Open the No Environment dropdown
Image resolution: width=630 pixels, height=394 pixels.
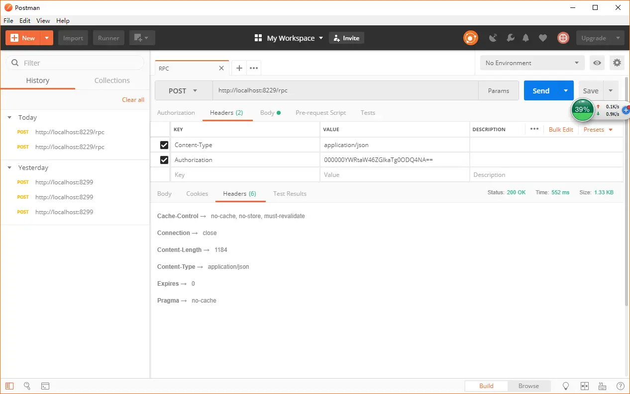point(532,63)
